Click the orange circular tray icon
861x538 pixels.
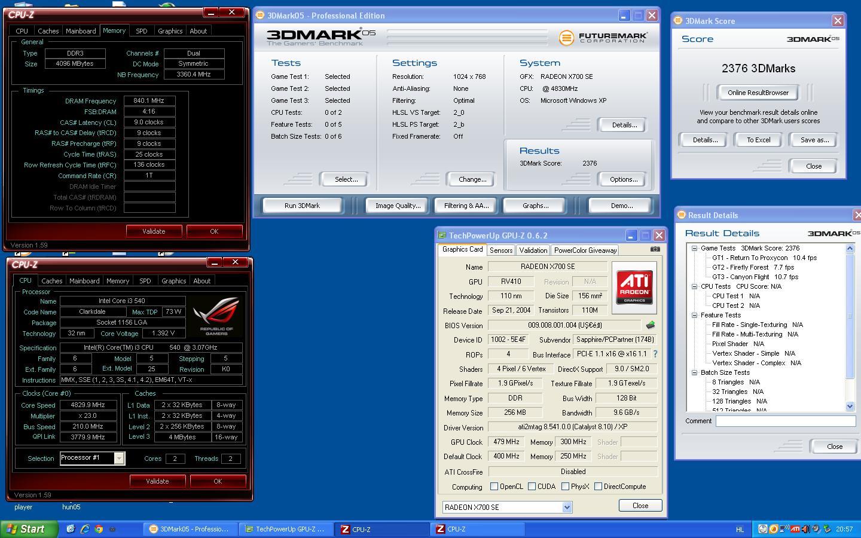point(773,529)
